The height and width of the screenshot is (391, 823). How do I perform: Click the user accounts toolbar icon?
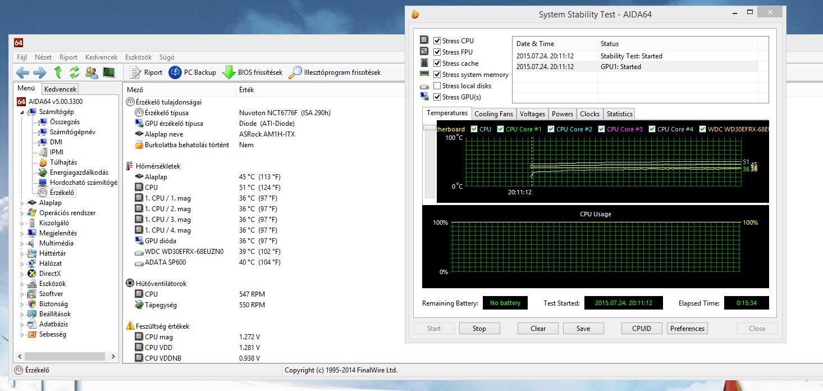click(92, 72)
